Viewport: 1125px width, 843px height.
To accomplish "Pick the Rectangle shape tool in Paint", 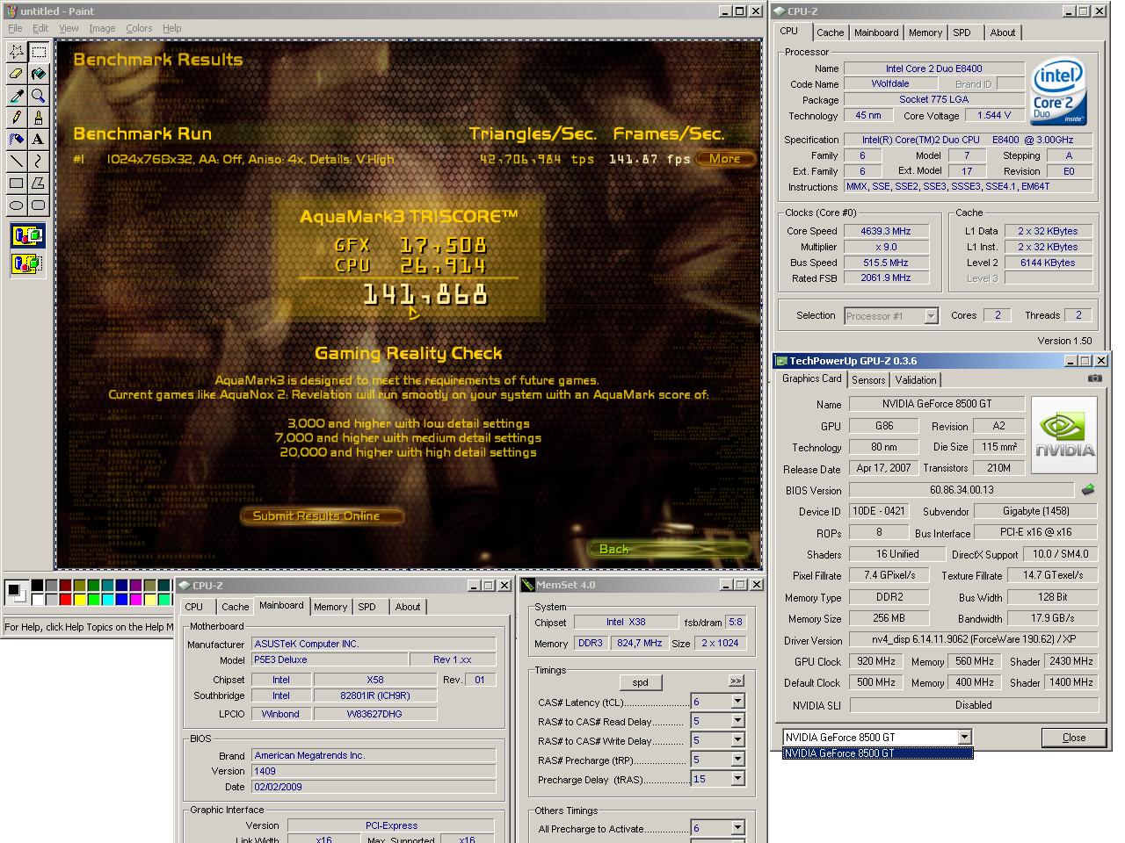I will (x=17, y=184).
